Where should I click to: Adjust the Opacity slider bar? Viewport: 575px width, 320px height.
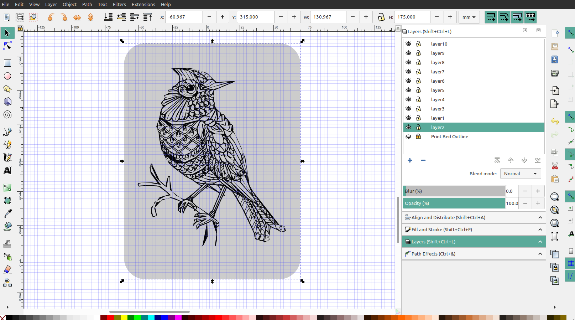454,203
